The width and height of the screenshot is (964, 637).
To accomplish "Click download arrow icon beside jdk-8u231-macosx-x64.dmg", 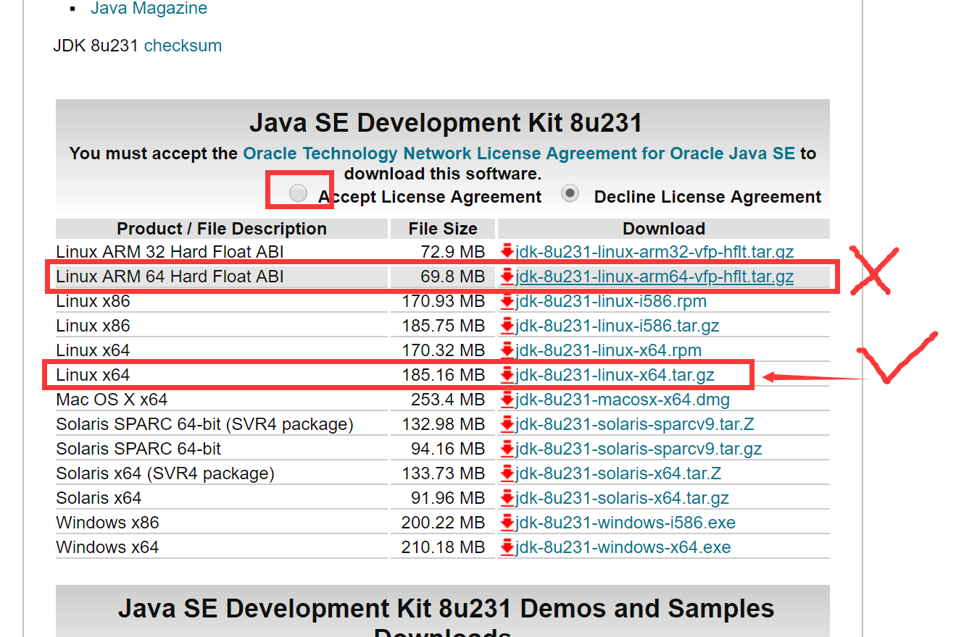I will [x=507, y=399].
